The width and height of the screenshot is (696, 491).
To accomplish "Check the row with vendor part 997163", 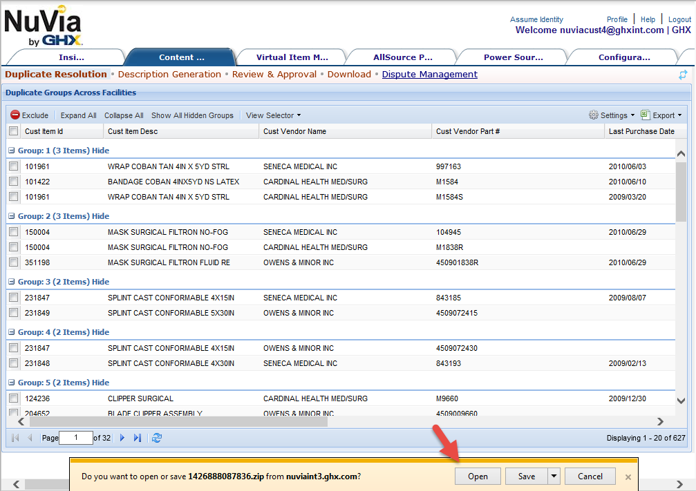I will pyautogui.click(x=14, y=166).
